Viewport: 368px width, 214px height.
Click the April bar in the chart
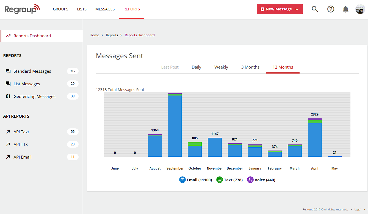pos(314,137)
